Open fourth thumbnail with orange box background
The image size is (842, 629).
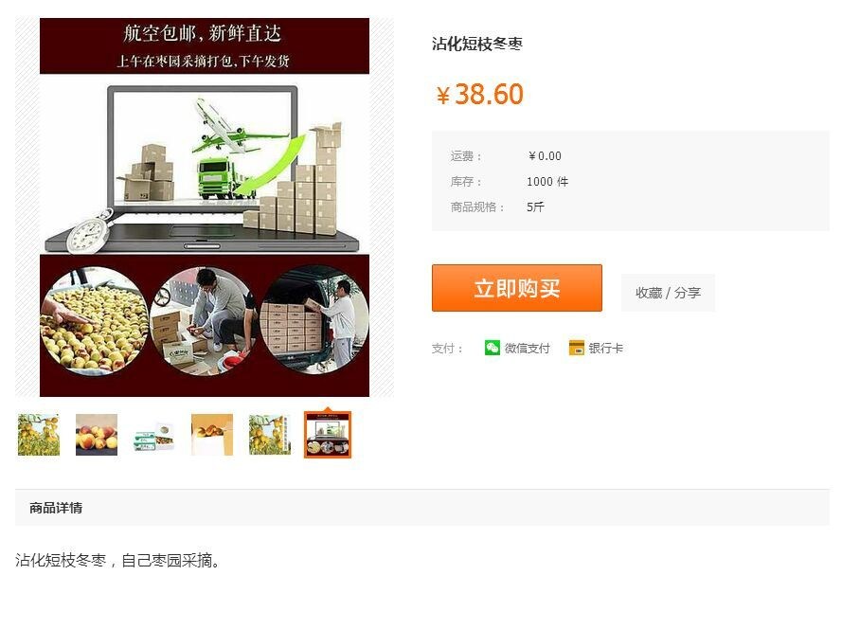[212, 435]
